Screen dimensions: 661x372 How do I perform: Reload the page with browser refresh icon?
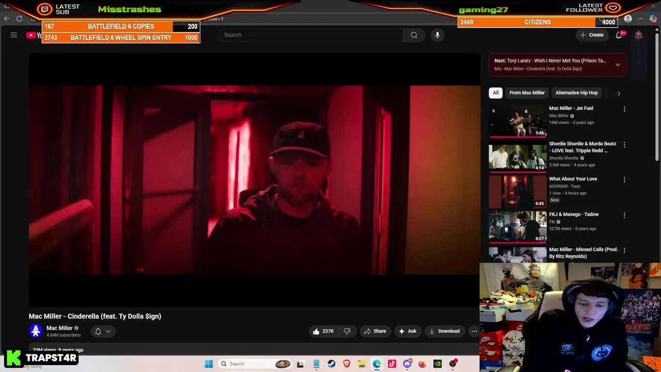point(19,19)
